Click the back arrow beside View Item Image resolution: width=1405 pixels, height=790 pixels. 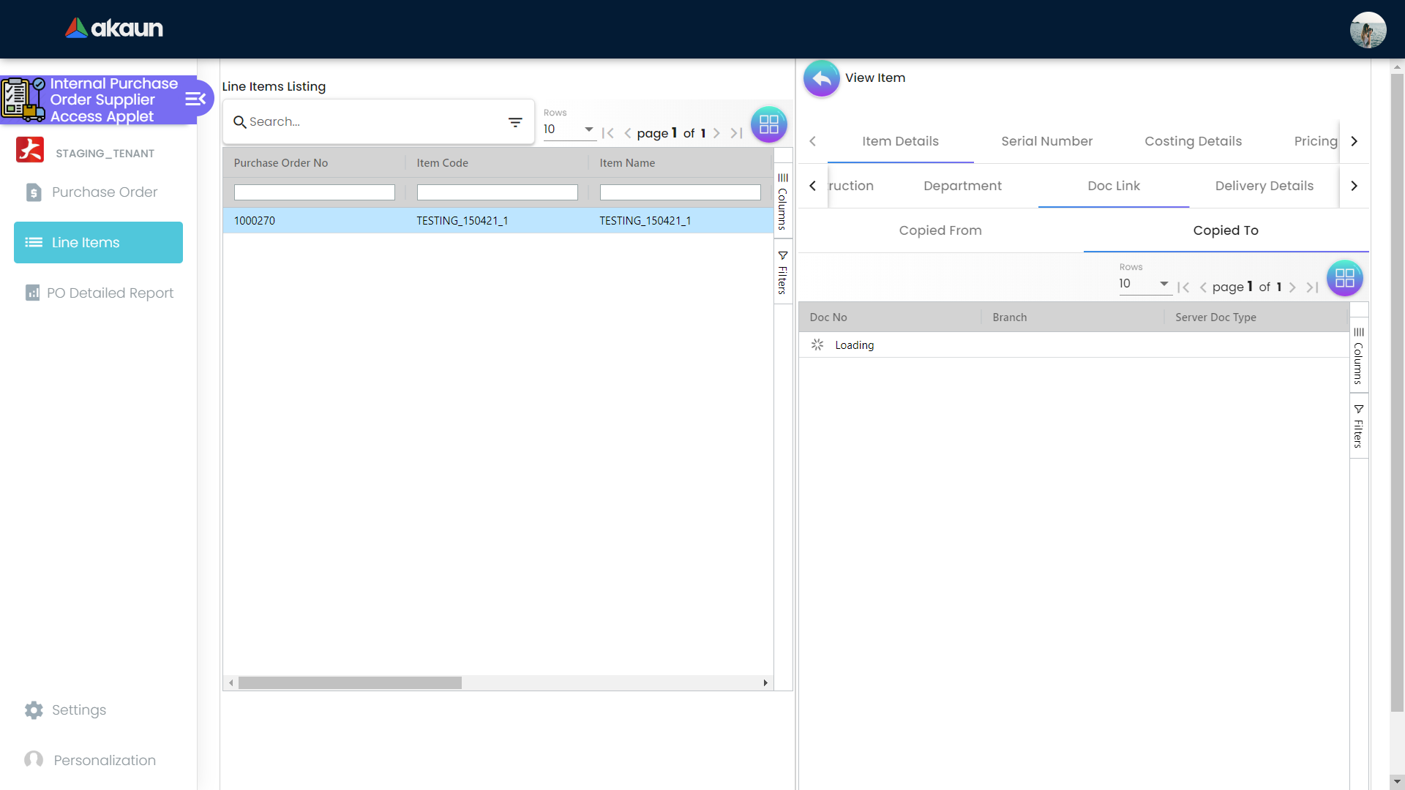click(821, 78)
